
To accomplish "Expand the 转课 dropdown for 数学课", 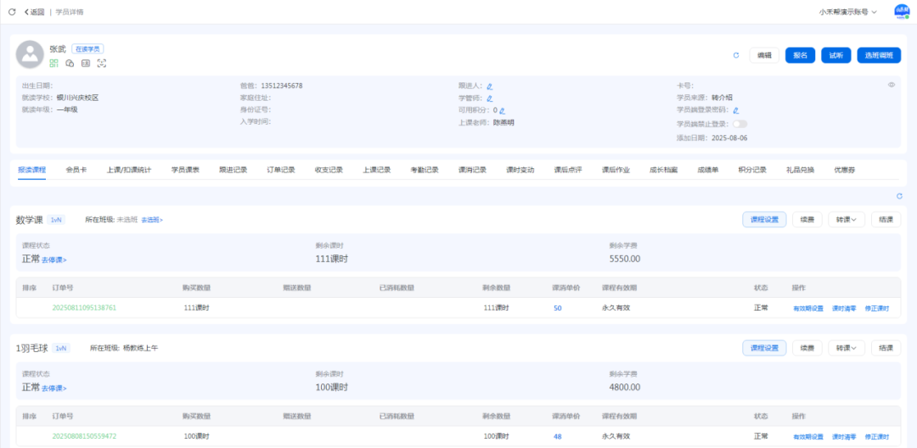I will pos(846,219).
